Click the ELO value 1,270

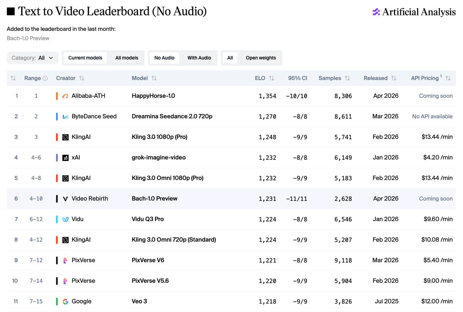click(267, 116)
